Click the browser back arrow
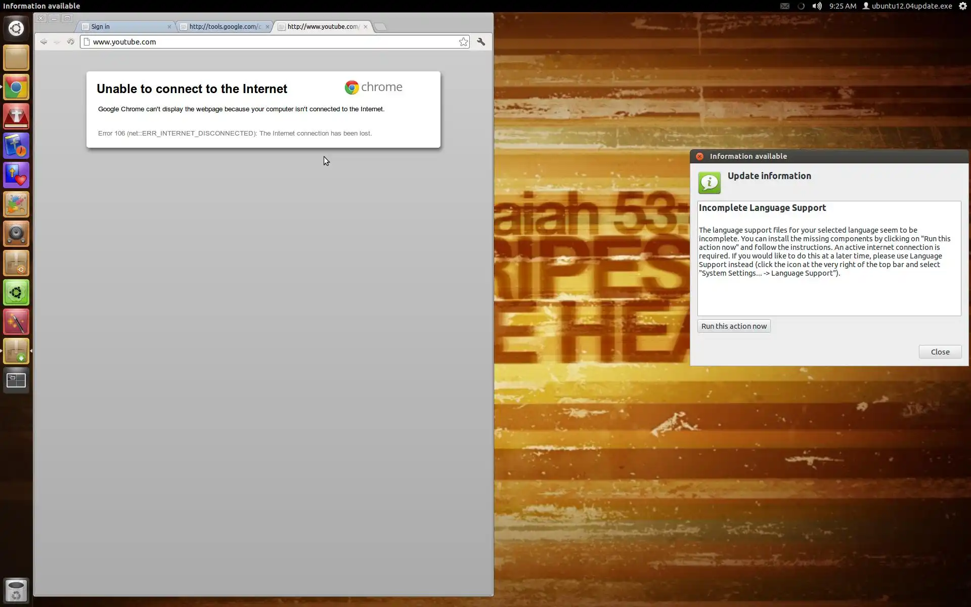This screenshot has height=607, width=971. coord(43,42)
